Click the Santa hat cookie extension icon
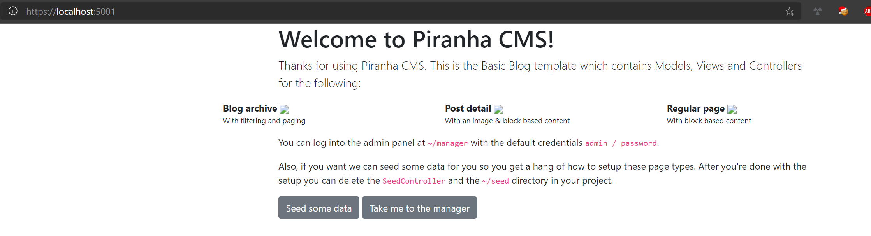This screenshot has width=871, height=236. pos(843,11)
